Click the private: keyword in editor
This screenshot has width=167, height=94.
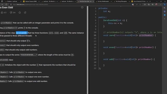[103, 8]
